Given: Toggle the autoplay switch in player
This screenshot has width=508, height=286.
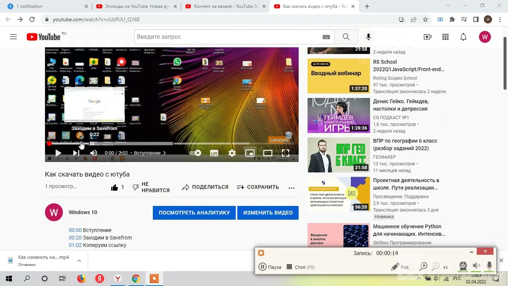Looking at the screenshot, I should click(x=195, y=153).
